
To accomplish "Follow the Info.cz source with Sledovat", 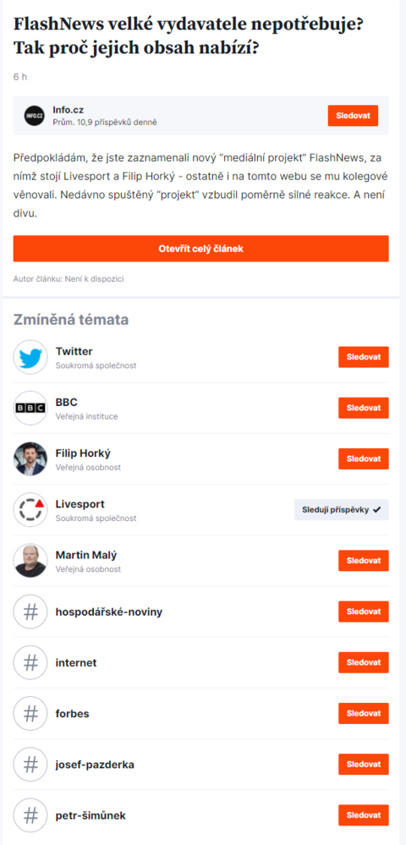I will coord(354,116).
